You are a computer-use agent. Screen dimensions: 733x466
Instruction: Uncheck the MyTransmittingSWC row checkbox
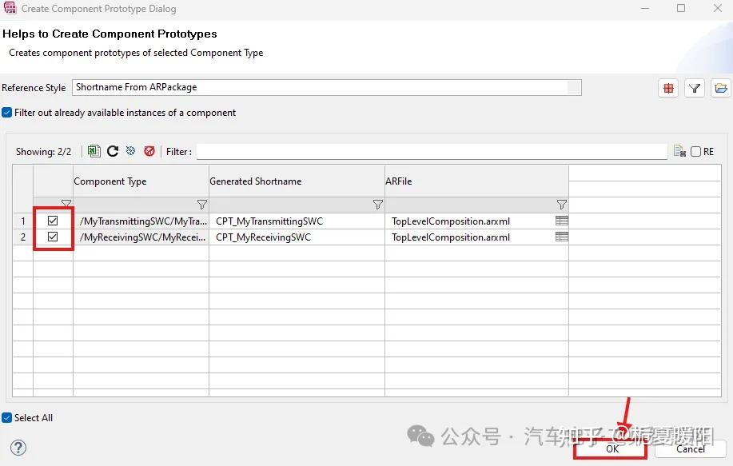point(53,221)
